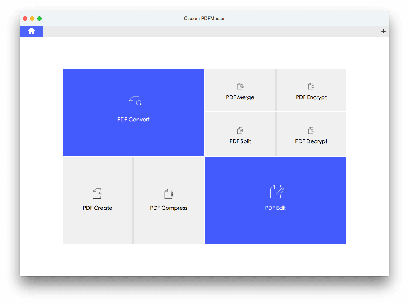Open the PDF Compress zipper icon
This screenshot has height=305, width=409.
pos(169,193)
